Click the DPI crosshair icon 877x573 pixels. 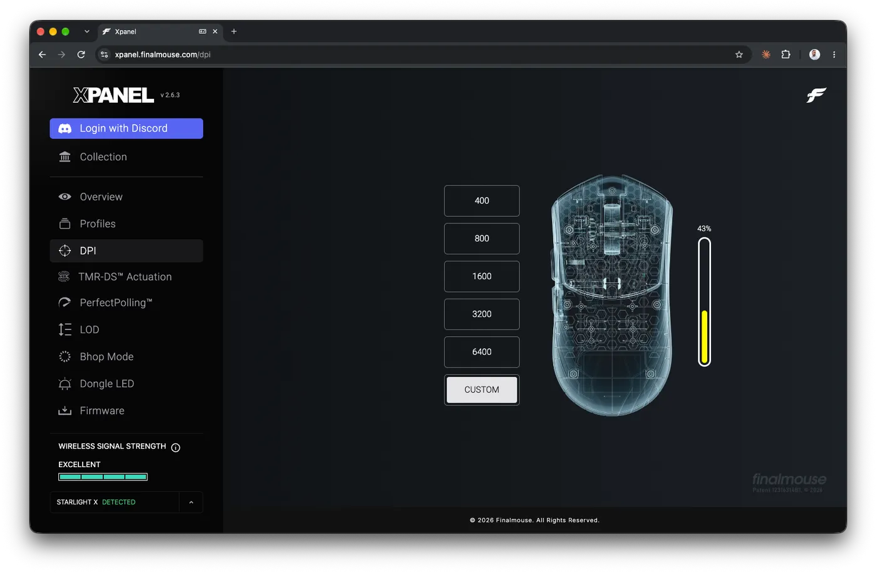point(65,250)
